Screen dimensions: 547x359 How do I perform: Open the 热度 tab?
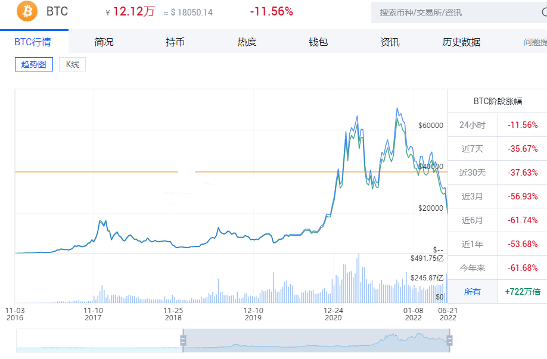[247, 42]
